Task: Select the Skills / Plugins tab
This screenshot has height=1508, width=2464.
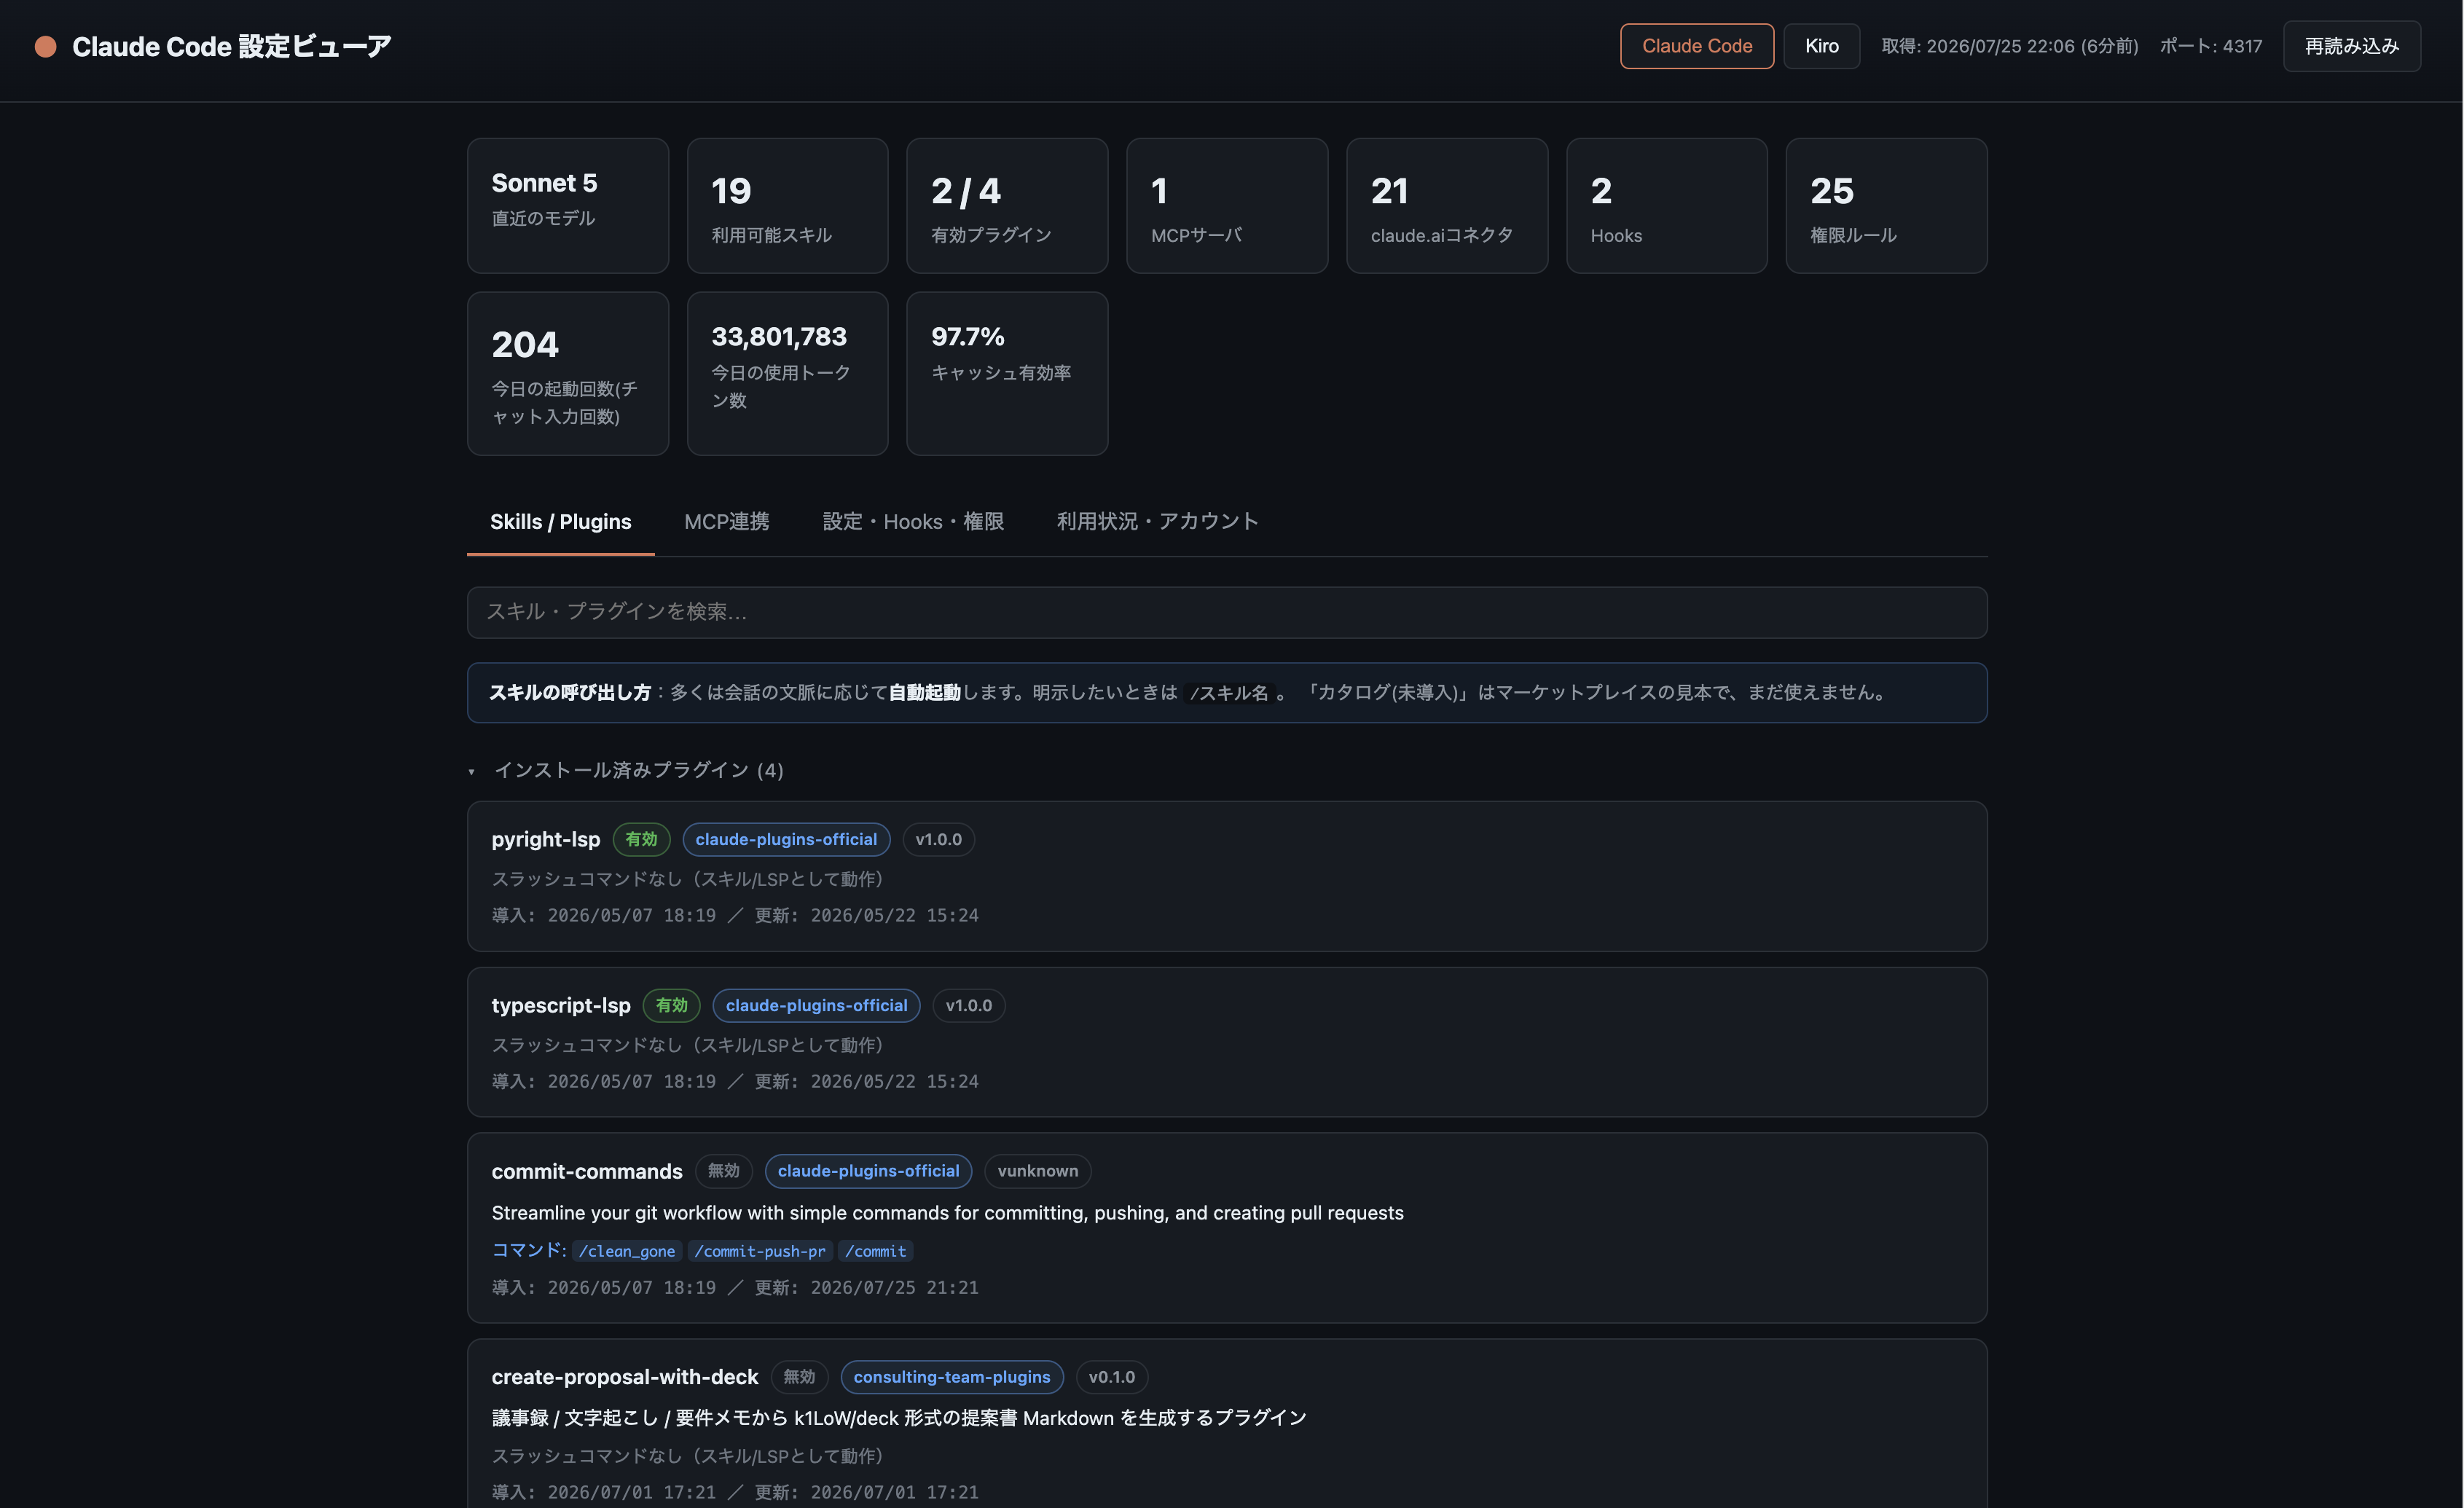Action: point(560,521)
